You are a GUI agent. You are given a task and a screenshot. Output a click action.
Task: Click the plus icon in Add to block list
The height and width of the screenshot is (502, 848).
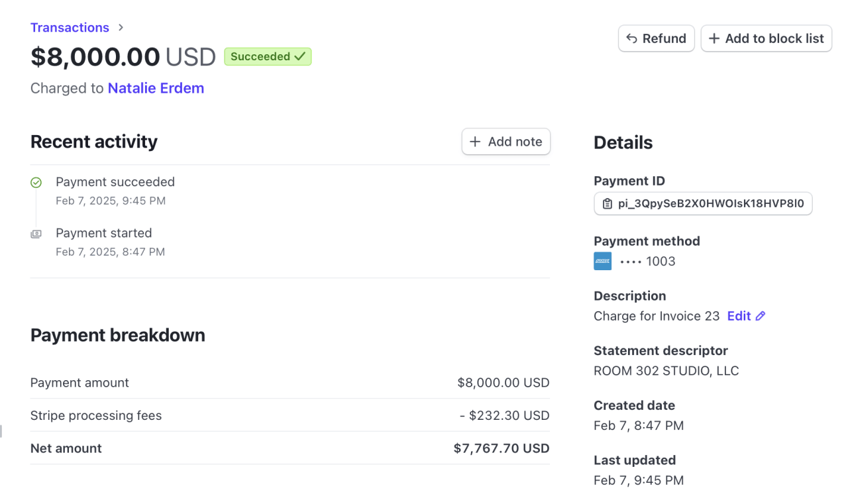714,38
